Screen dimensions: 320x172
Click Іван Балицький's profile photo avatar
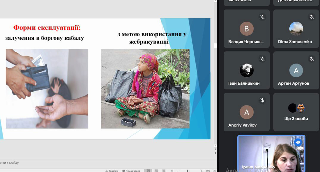pyautogui.click(x=247, y=70)
